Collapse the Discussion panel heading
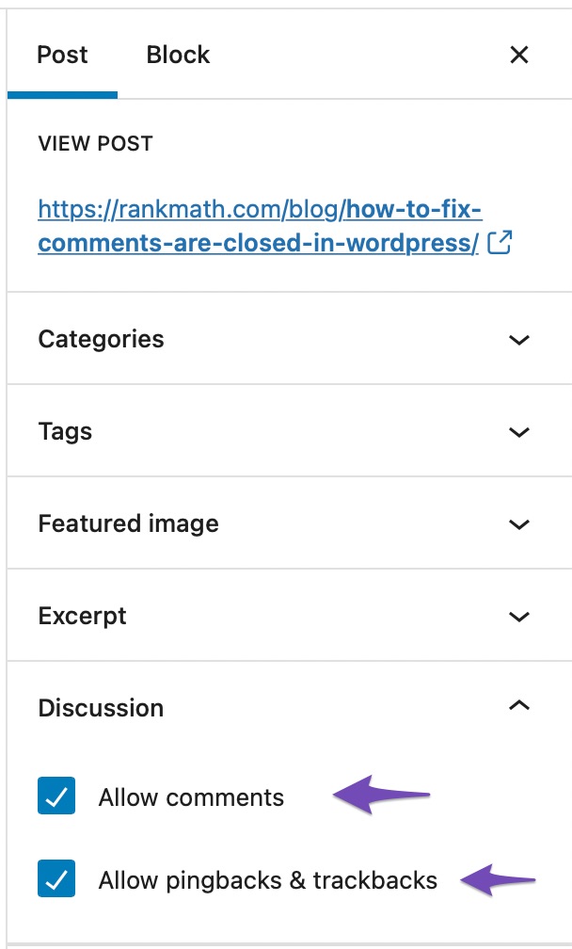572x949 pixels. [290, 708]
